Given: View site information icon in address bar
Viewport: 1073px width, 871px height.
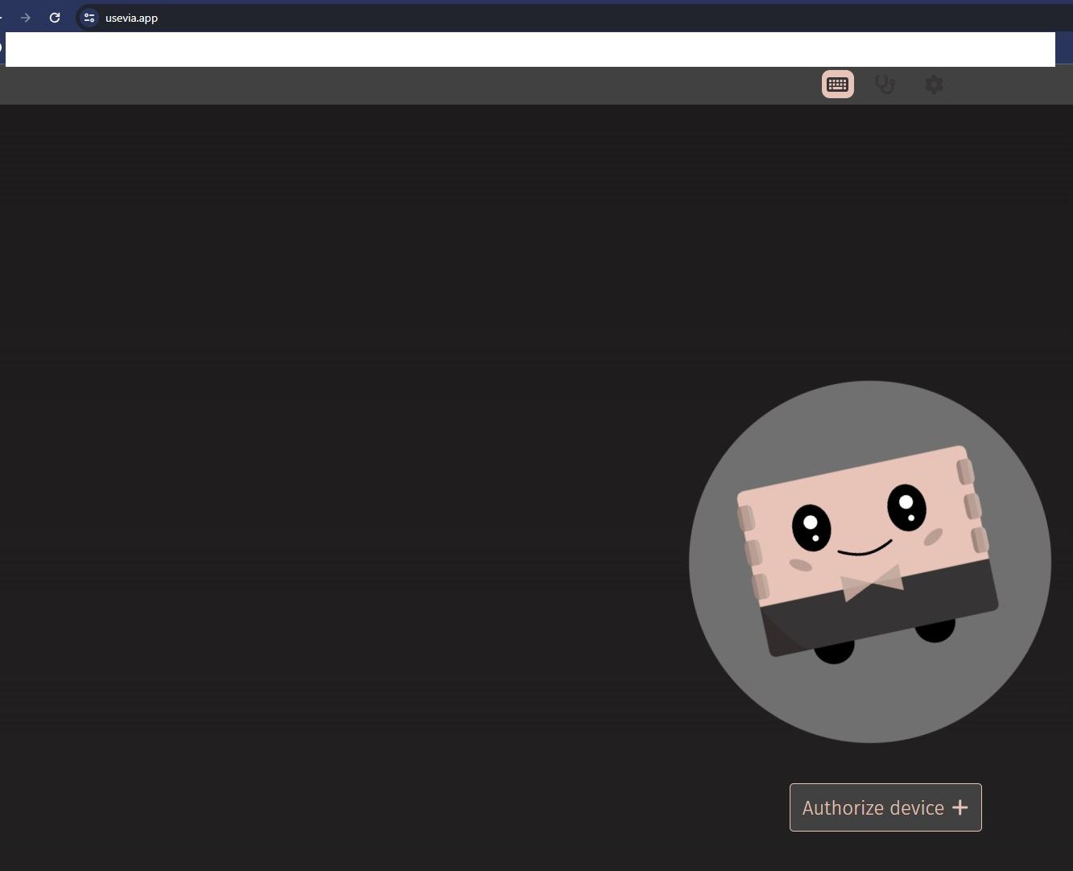Looking at the screenshot, I should (89, 18).
